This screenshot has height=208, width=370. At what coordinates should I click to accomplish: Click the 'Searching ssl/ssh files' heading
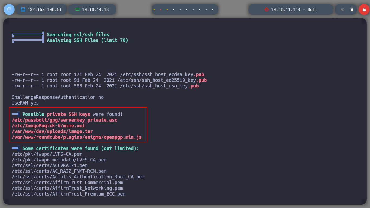(78, 35)
